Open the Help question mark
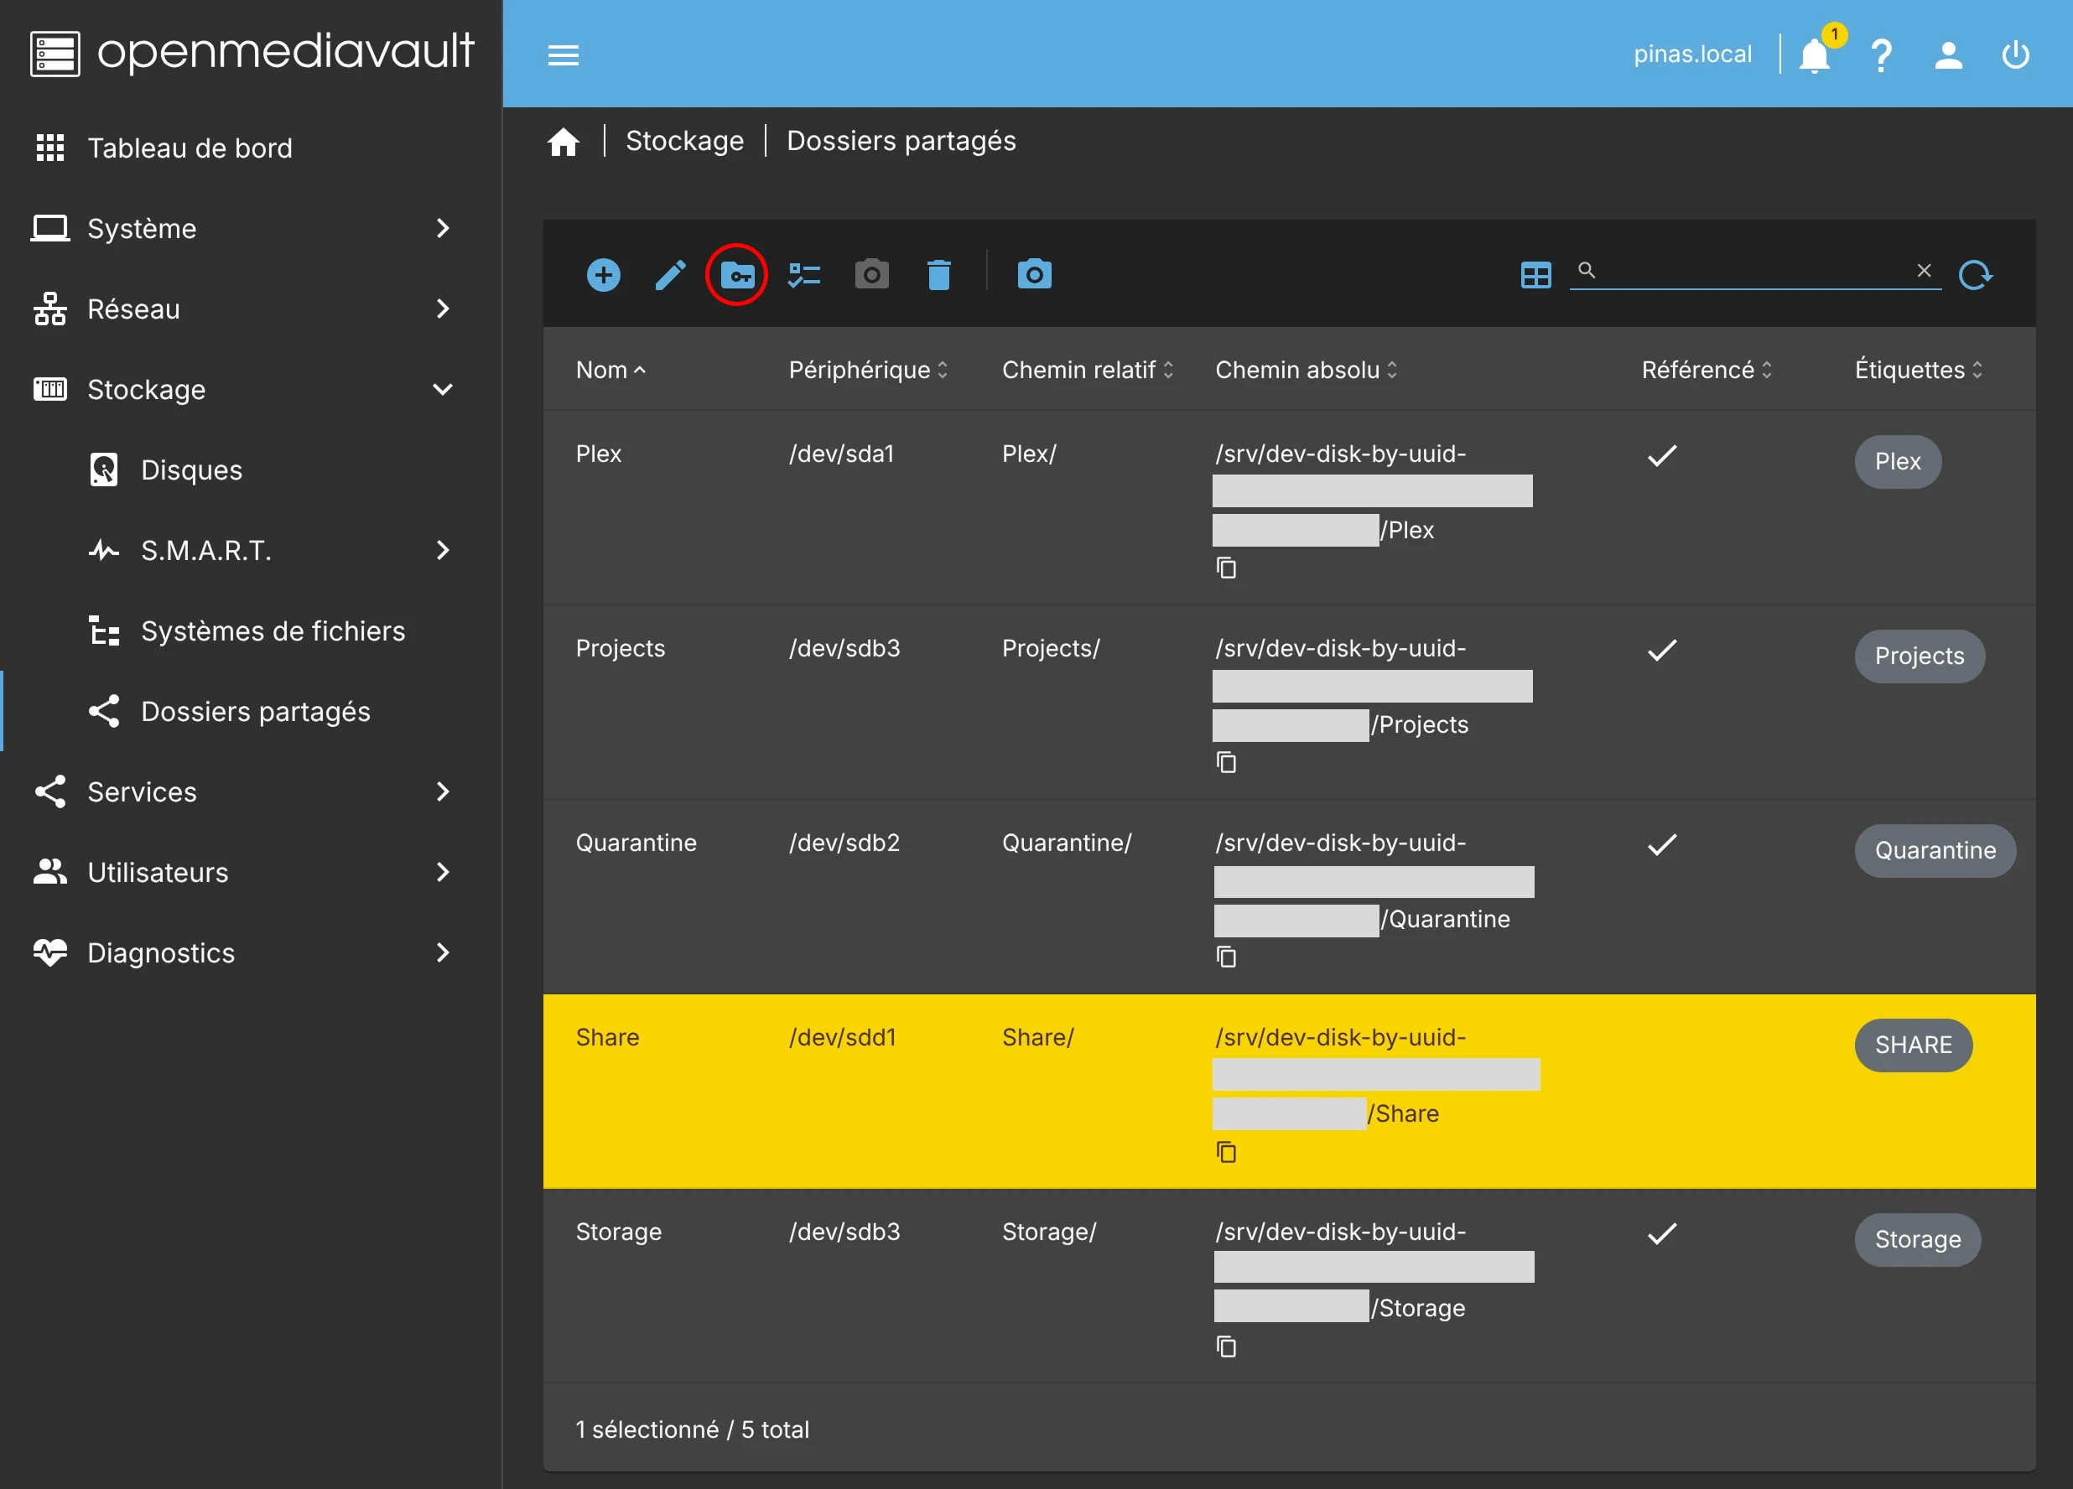Image resolution: width=2073 pixels, height=1489 pixels. 1881,56
